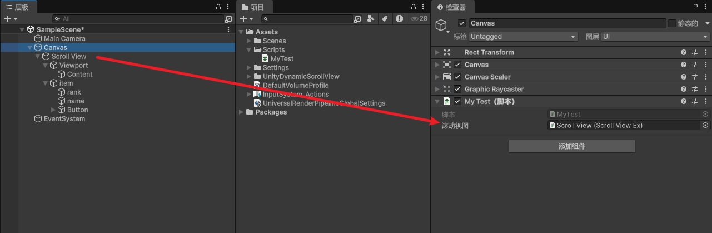The width and height of the screenshot is (712, 233).
Task: Expand the UnityDynamicScrollView folder
Action: point(249,77)
